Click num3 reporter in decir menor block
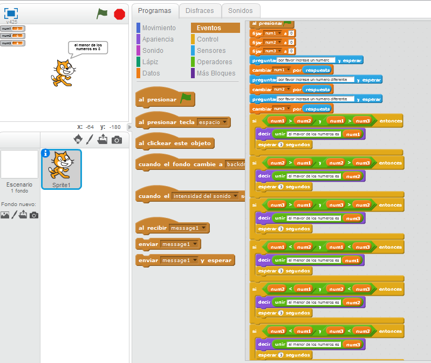 [353, 345]
